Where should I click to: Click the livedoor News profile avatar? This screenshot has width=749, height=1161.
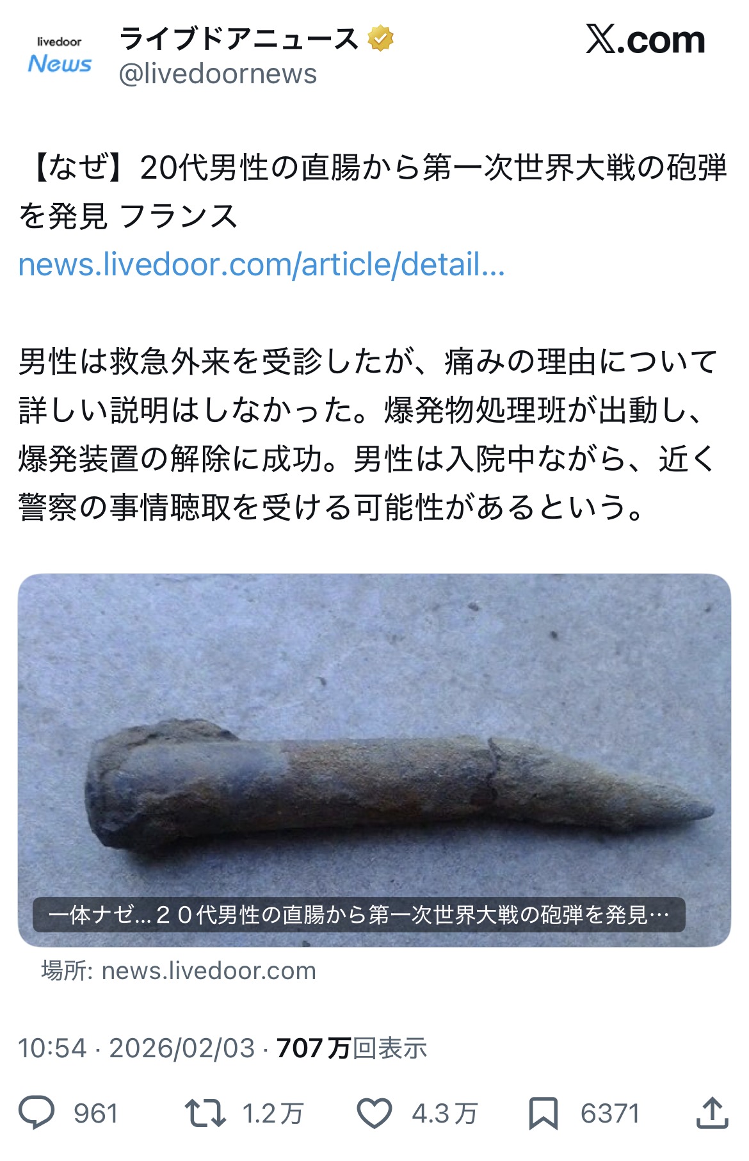tap(60, 55)
